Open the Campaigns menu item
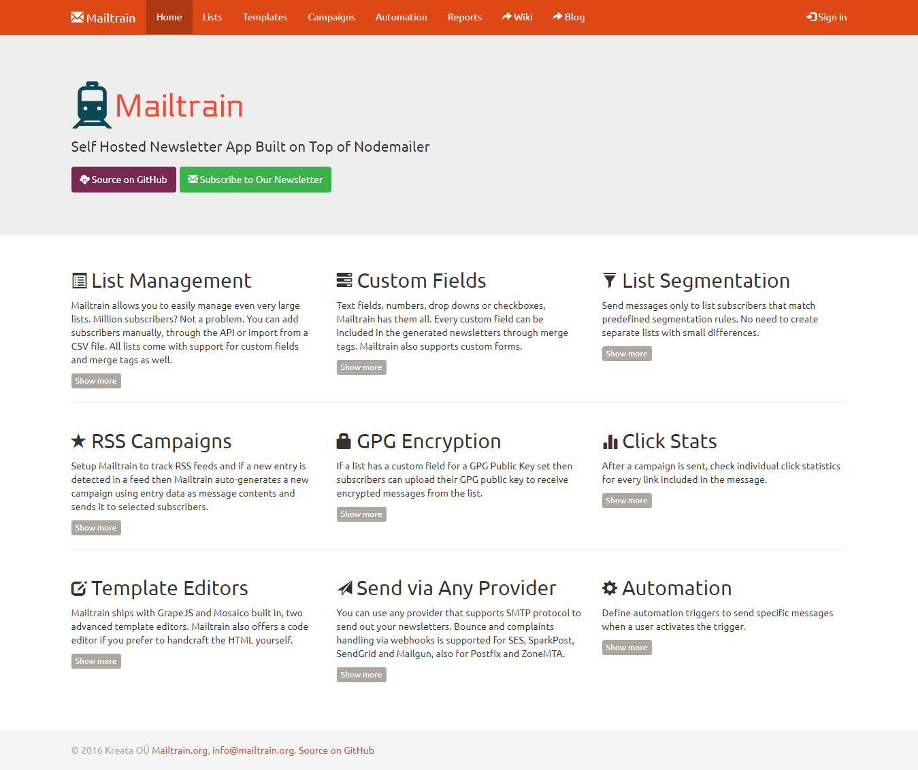 coord(331,17)
